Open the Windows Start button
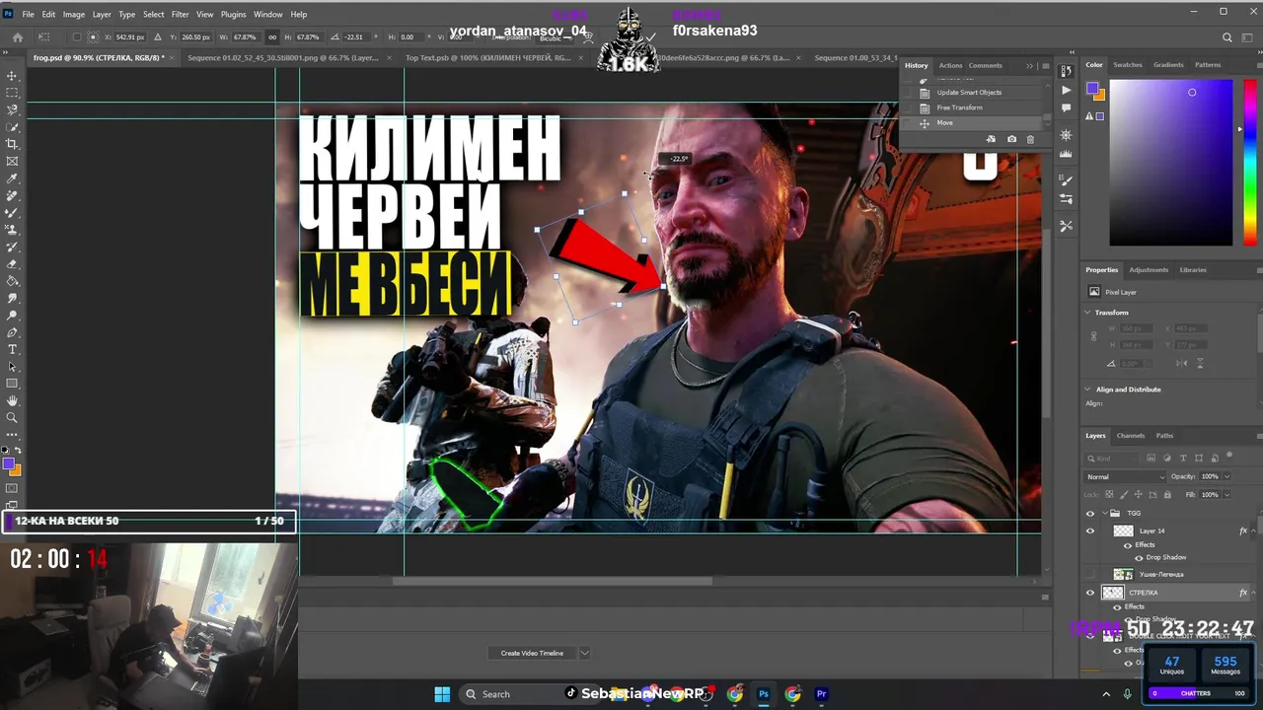Image resolution: width=1263 pixels, height=710 pixels. coord(442,694)
